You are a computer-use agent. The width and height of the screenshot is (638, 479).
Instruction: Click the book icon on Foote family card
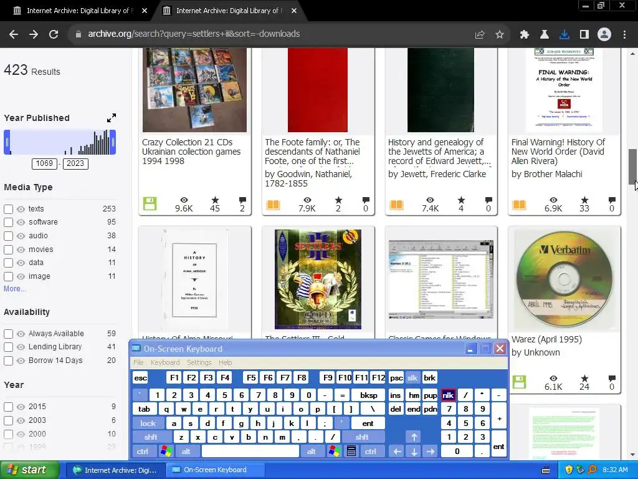[273, 205]
